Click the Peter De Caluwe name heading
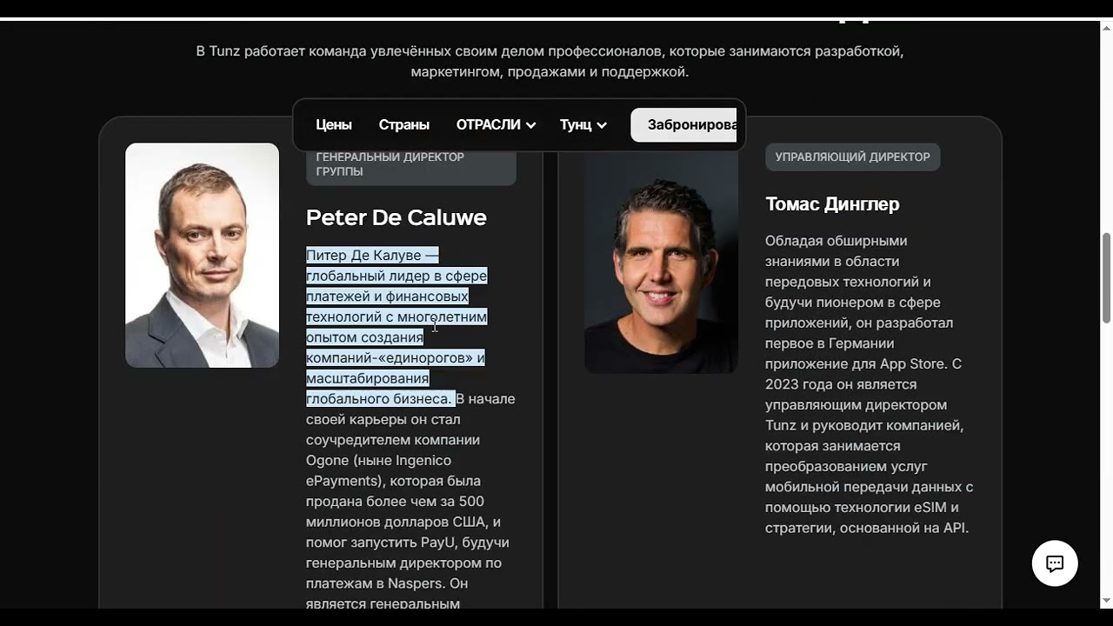Viewport: 1113px width, 626px height. 397,217
